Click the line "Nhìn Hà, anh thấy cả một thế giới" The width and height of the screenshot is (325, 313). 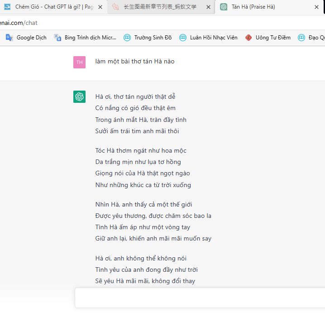[x=143, y=204]
